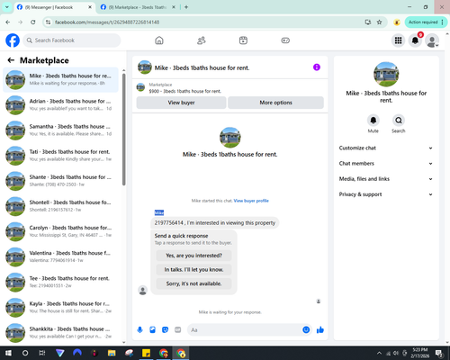Open Shante's conversation in the chat list
The image size is (450, 360).
60,181
